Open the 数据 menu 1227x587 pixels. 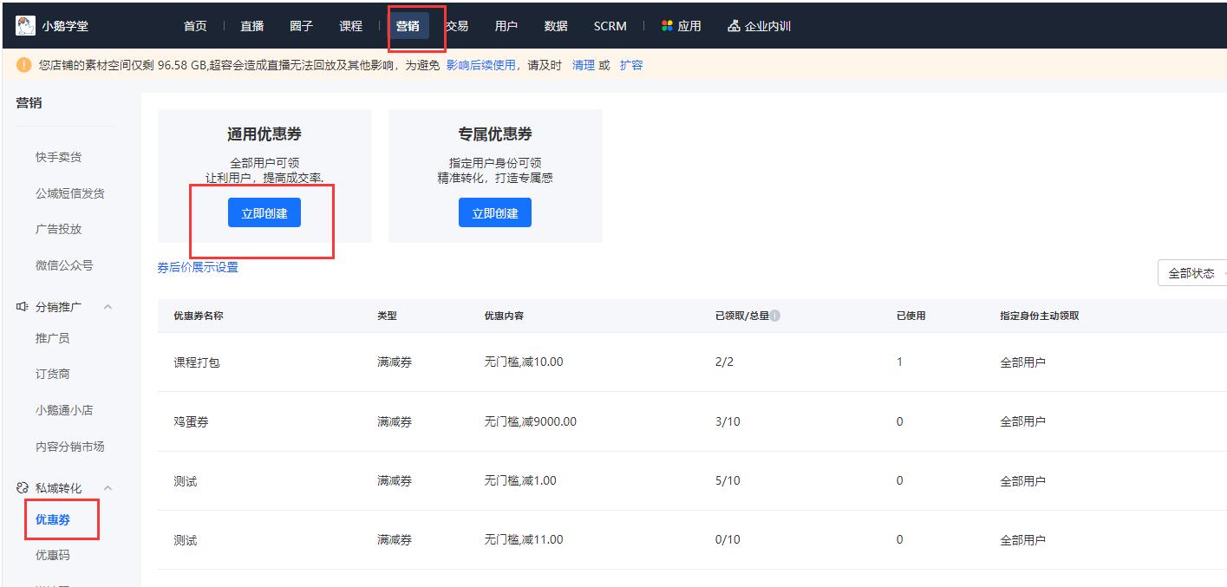[555, 25]
